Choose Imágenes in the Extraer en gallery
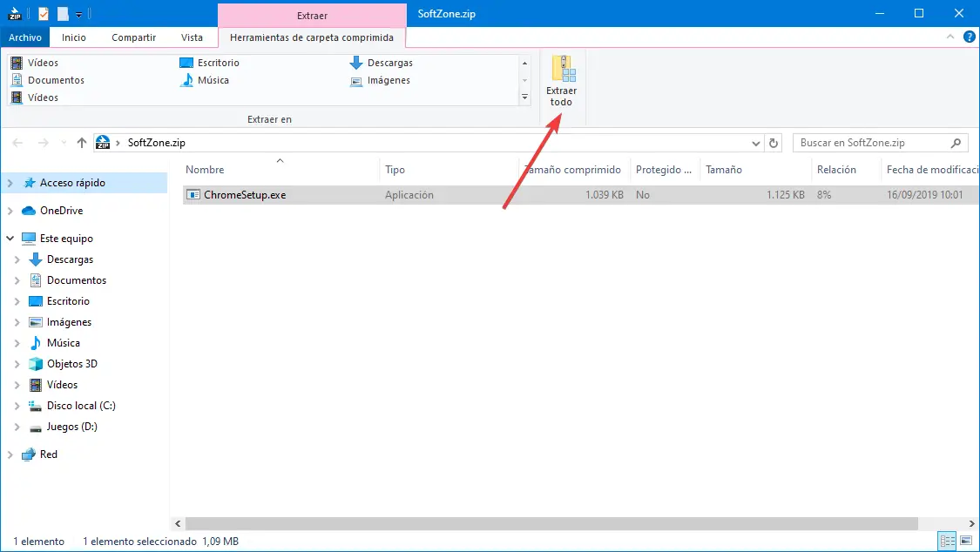The image size is (980, 552). pos(380,80)
